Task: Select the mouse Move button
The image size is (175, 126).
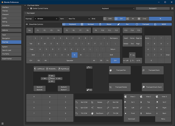Action: tap(51, 78)
